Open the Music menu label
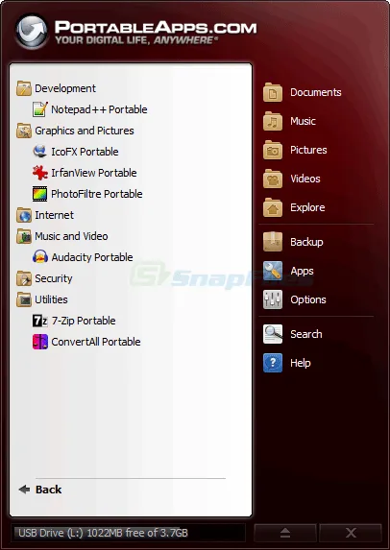The width and height of the screenshot is (390, 550). coord(303,121)
